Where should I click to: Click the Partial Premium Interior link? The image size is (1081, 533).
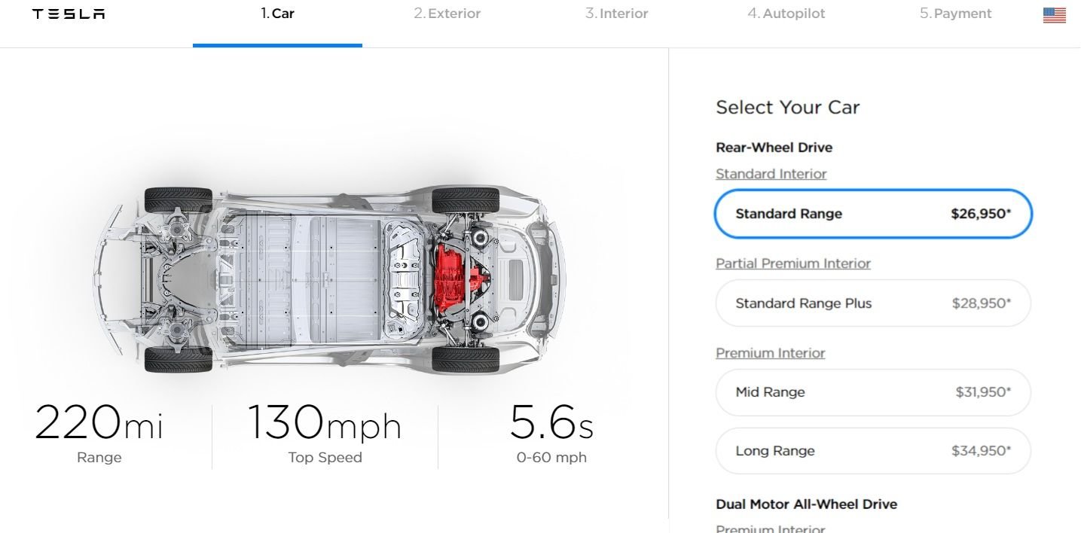(792, 263)
